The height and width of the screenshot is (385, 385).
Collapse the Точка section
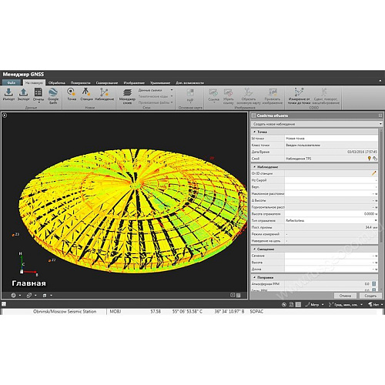pos(254,132)
